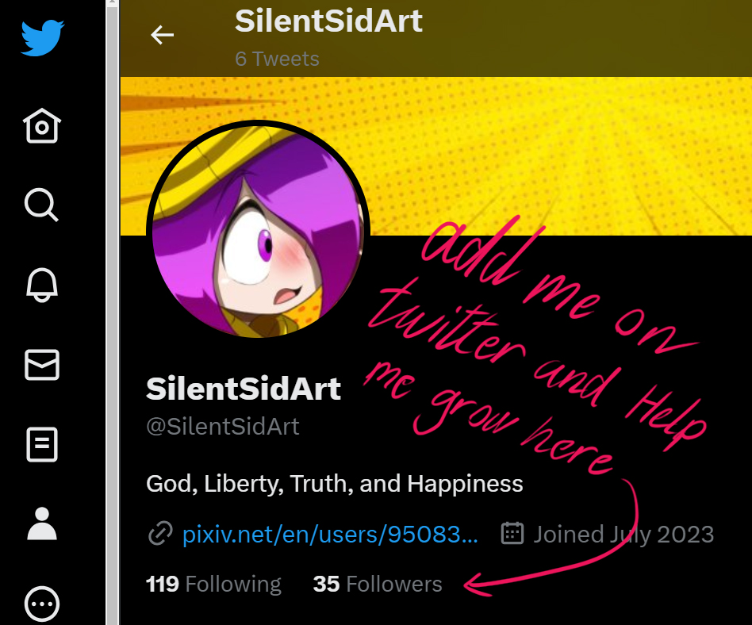This screenshot has width=752, height=625.
Task: Open Messages envelope icon
Action: tap(42, 365)
